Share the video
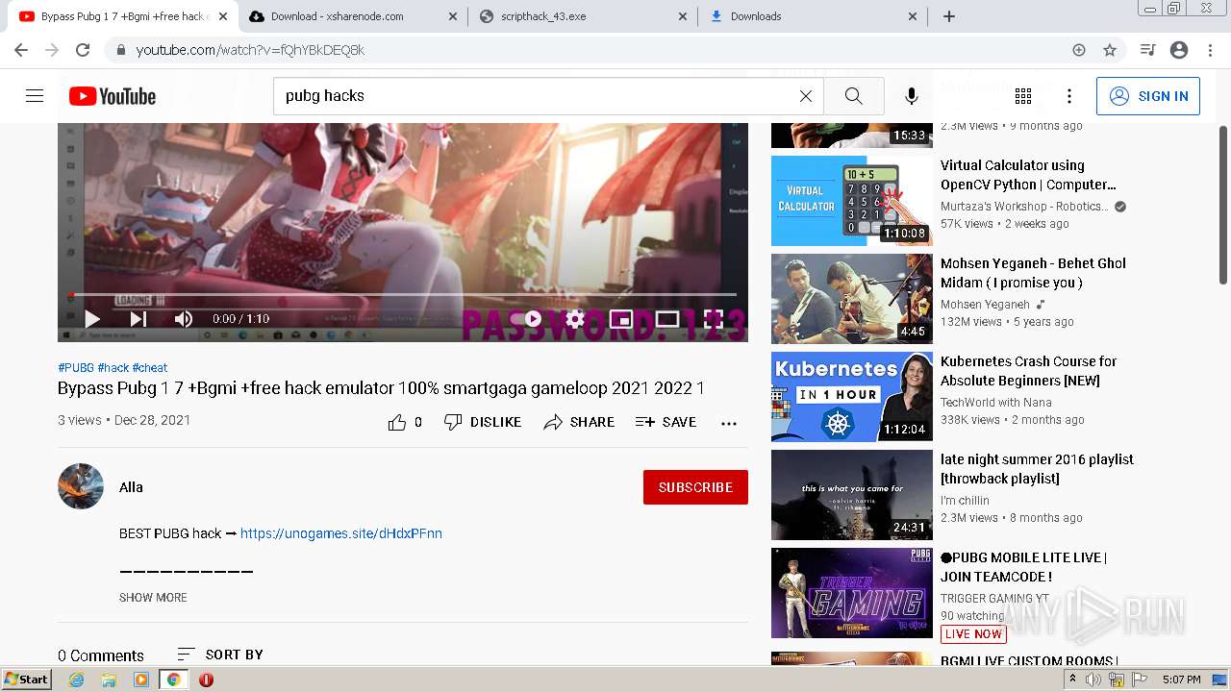Screen dimensions: 1231x692 click(579, 422)
